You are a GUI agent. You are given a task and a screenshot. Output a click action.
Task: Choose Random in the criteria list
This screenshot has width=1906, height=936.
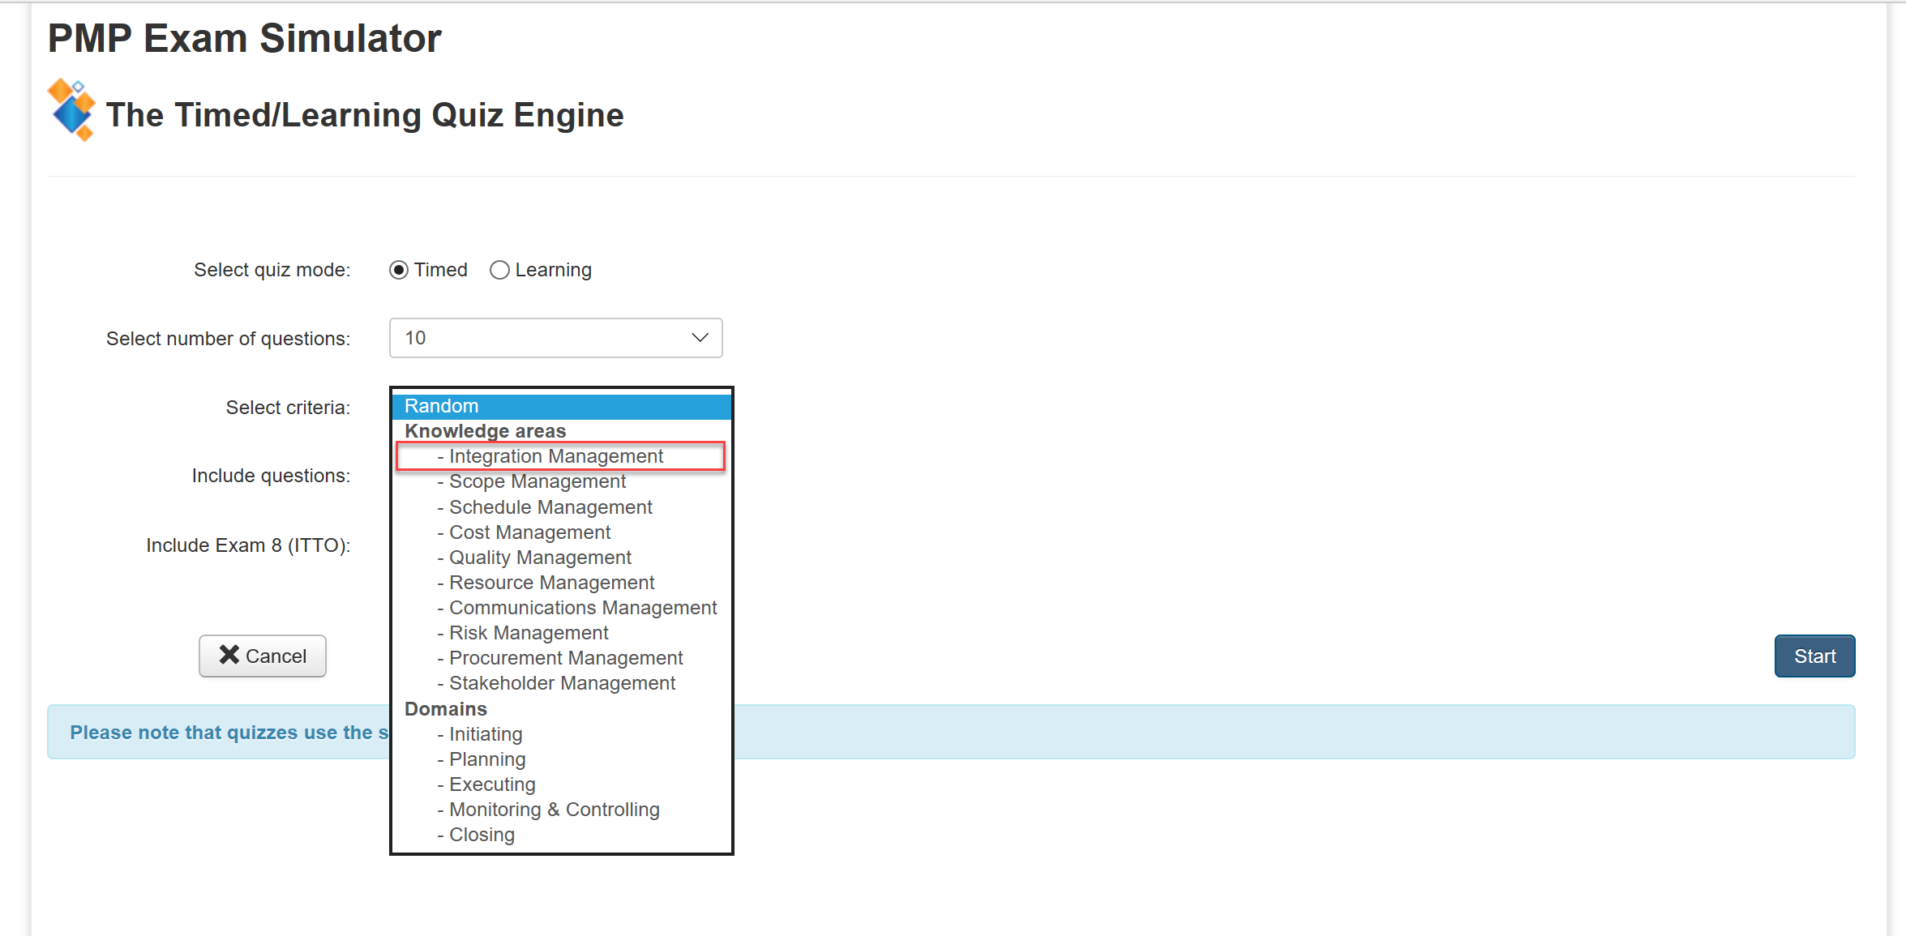562,406
